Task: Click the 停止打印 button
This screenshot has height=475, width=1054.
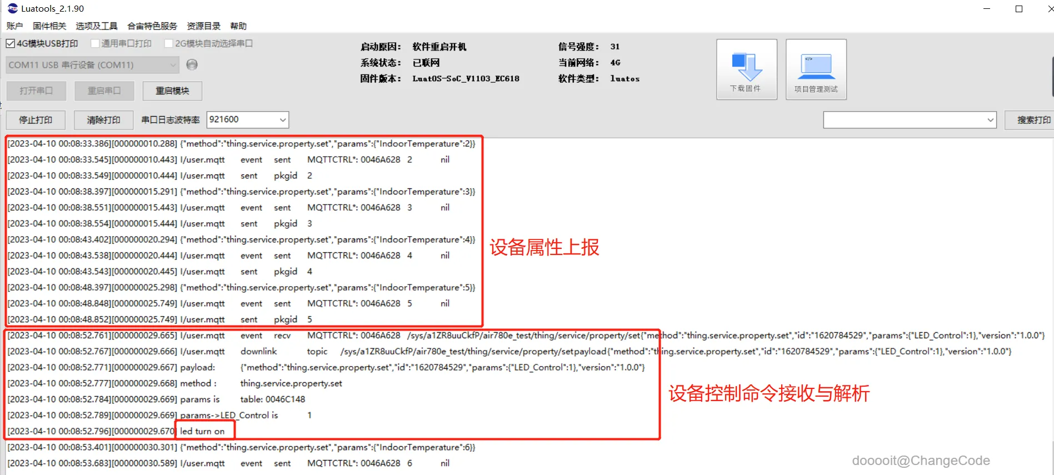Action: (x=36, y=120)
